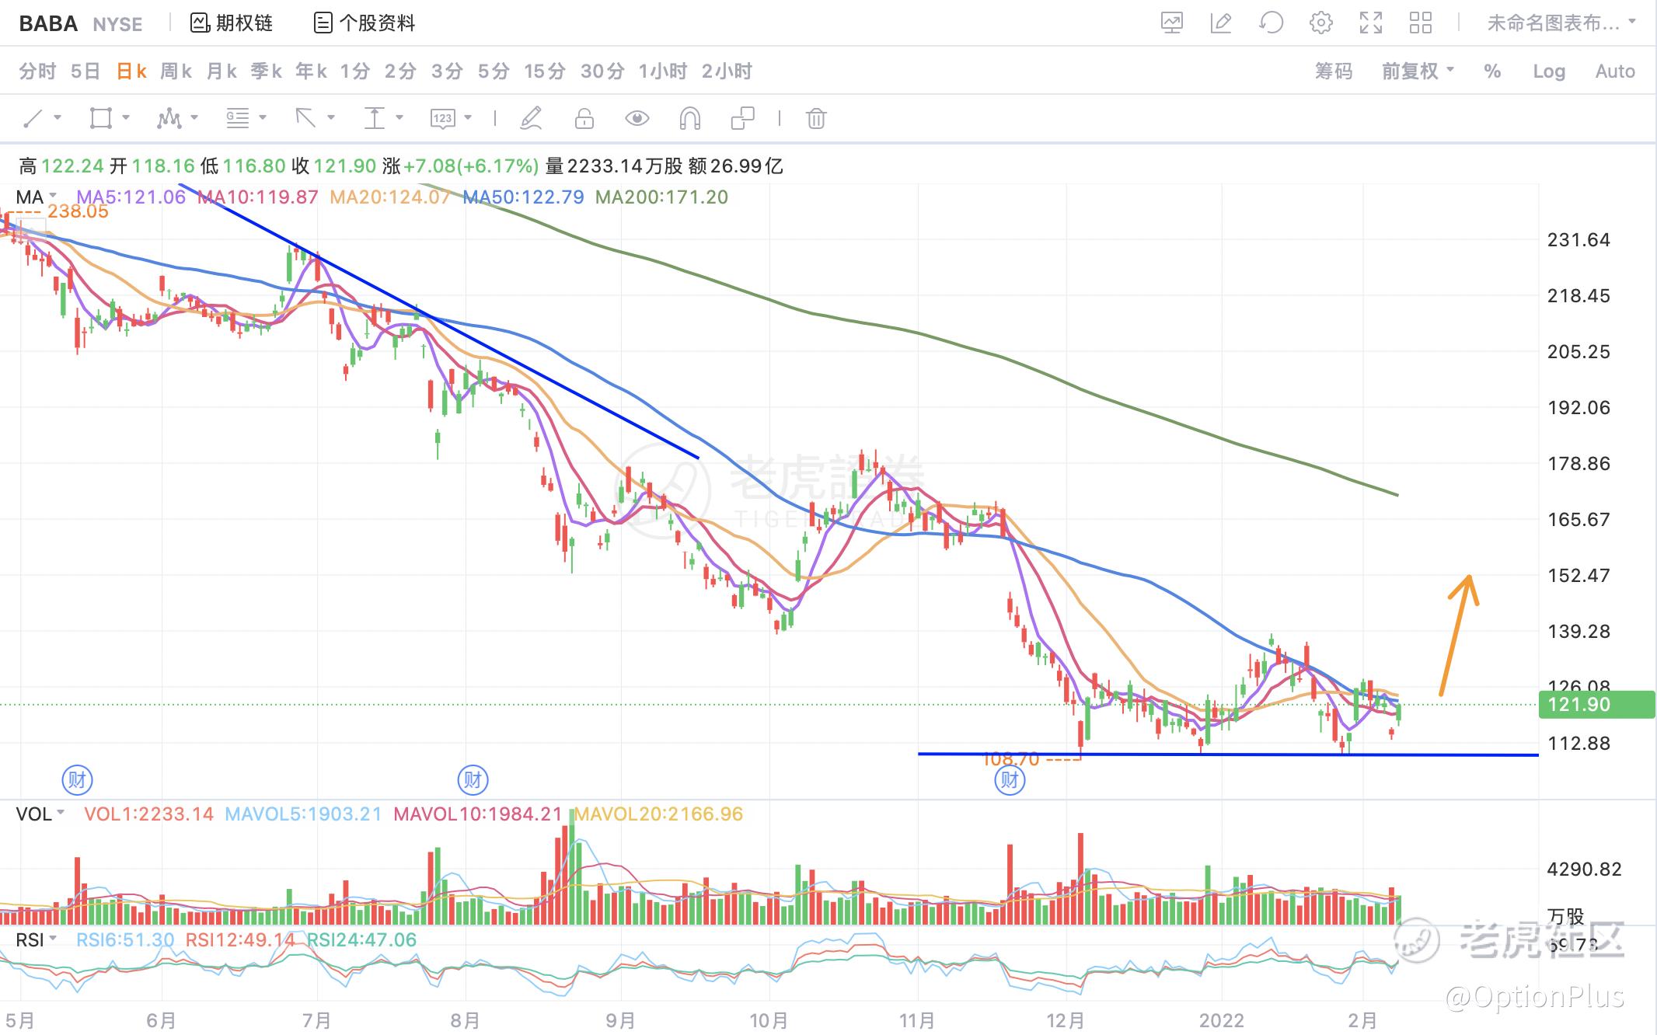
Task: Toggle percent % scale
Action: click(1492, 71)
